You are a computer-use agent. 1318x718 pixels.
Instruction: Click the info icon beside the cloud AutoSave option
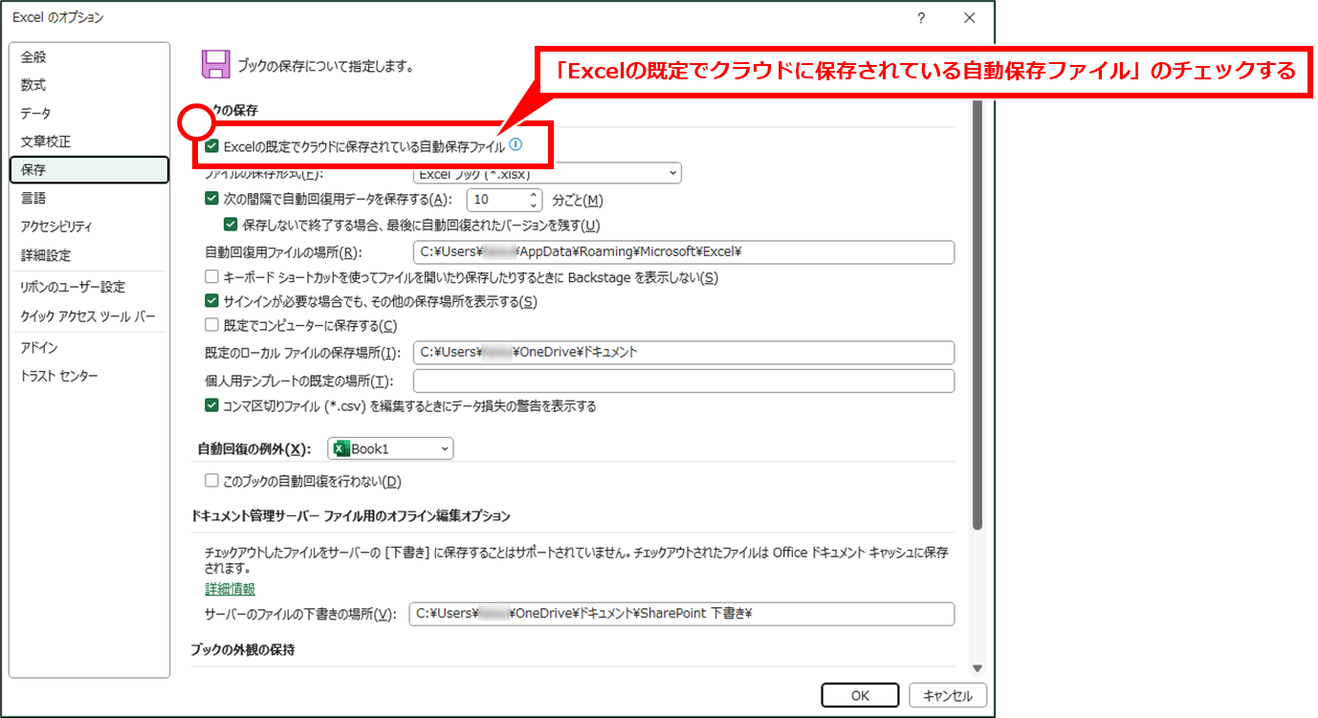[x=516, y=145]
